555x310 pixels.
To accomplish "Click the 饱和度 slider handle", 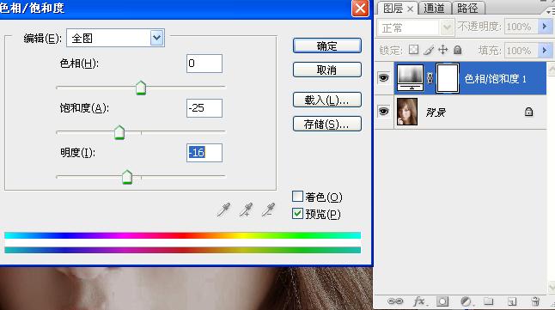I will pos(119,132).
